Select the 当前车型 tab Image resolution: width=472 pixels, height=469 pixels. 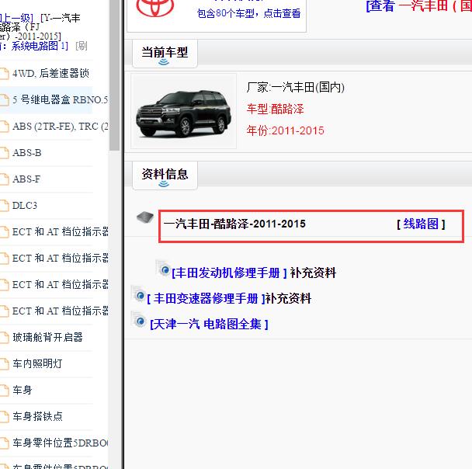click(165, 54)
